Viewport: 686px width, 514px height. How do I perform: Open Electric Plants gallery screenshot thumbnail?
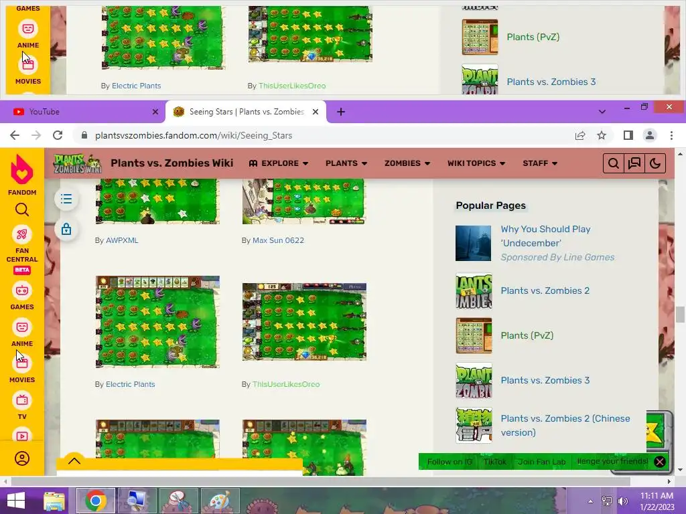157,322
